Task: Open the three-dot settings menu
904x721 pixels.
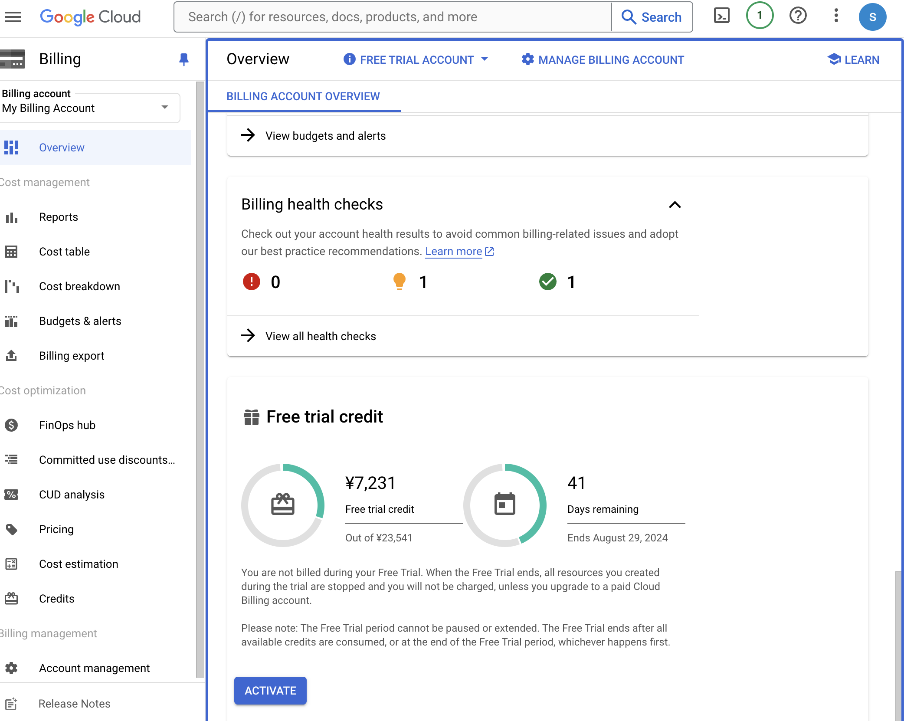Action: [836, 16]
